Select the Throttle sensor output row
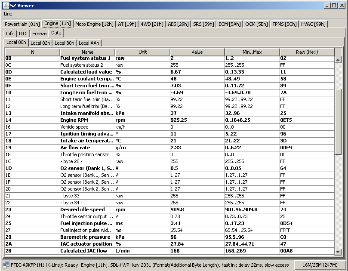Screen dimensions: 348x271 click(169, 216)
